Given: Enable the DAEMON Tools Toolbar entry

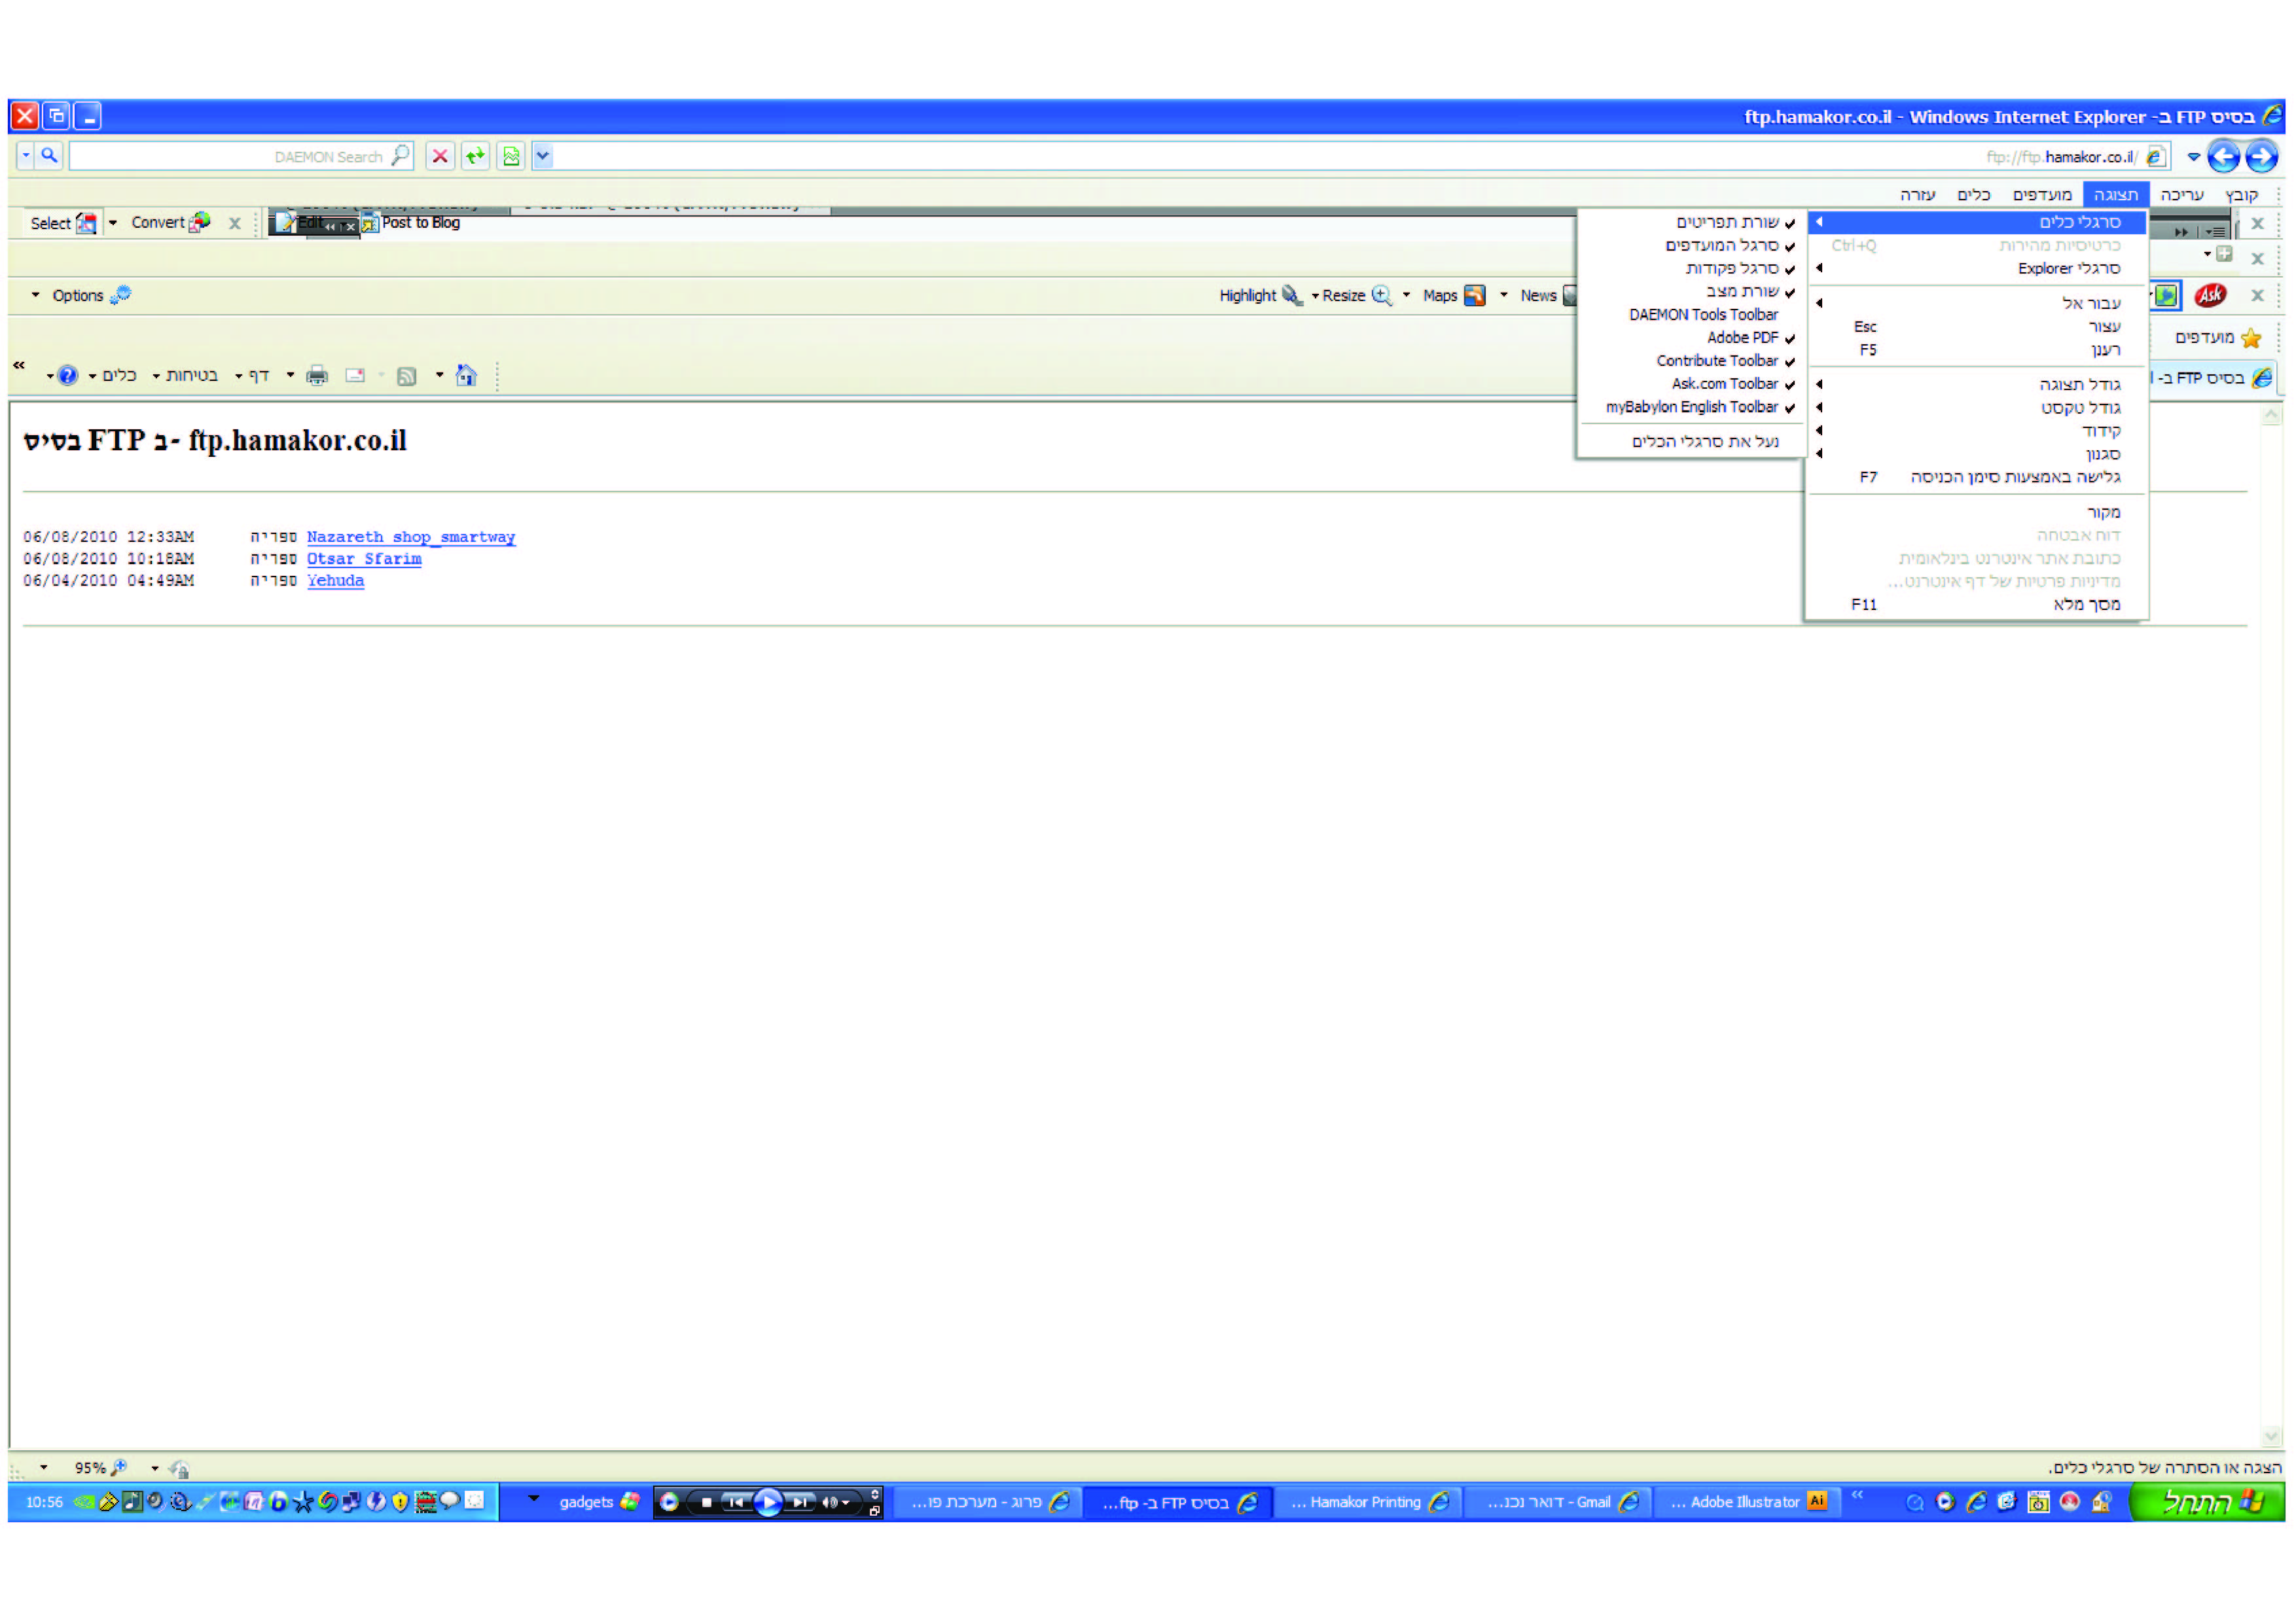Looking at the screenshot, I should pyautogui.click(x=1703, y=315).
